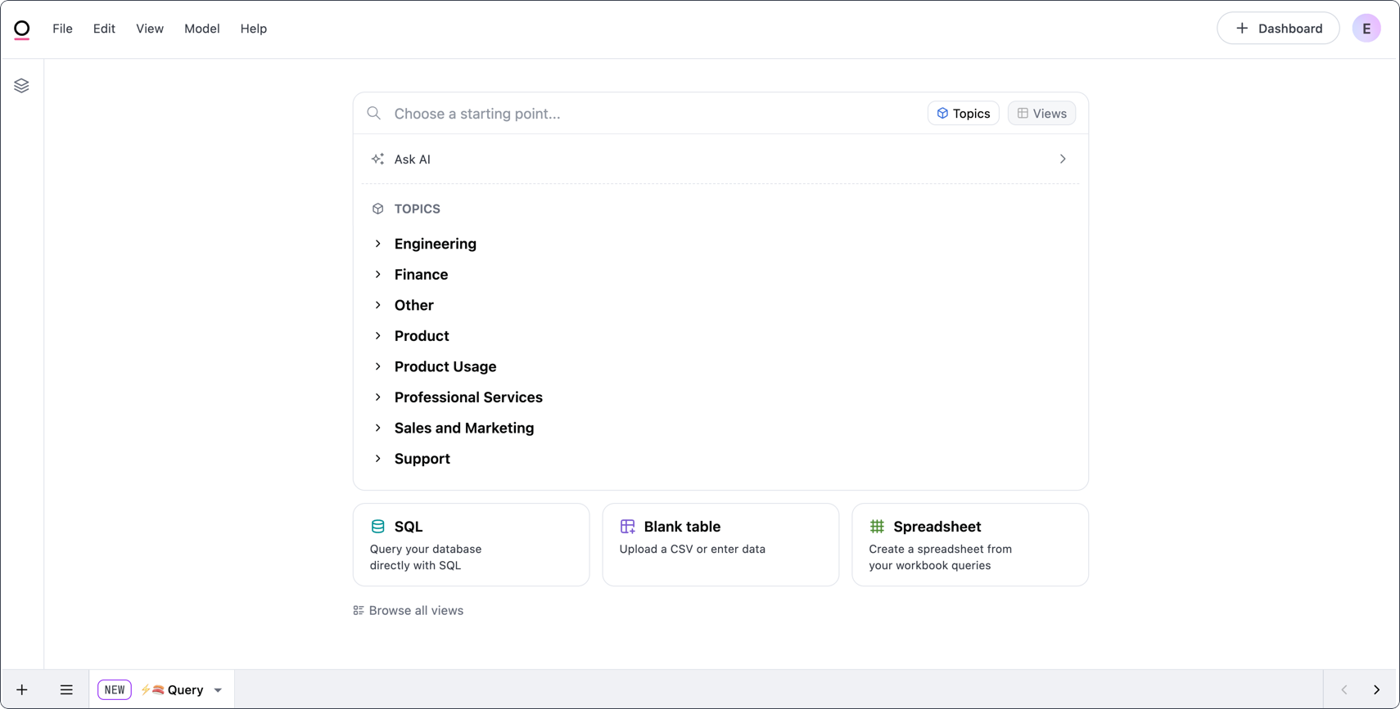
Task: Click the user avatar E
Action: click(x=1366, y=29)
